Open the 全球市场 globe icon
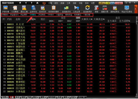Image resolution: width=138 pixels, height=99 pixels. pos(33,9)
